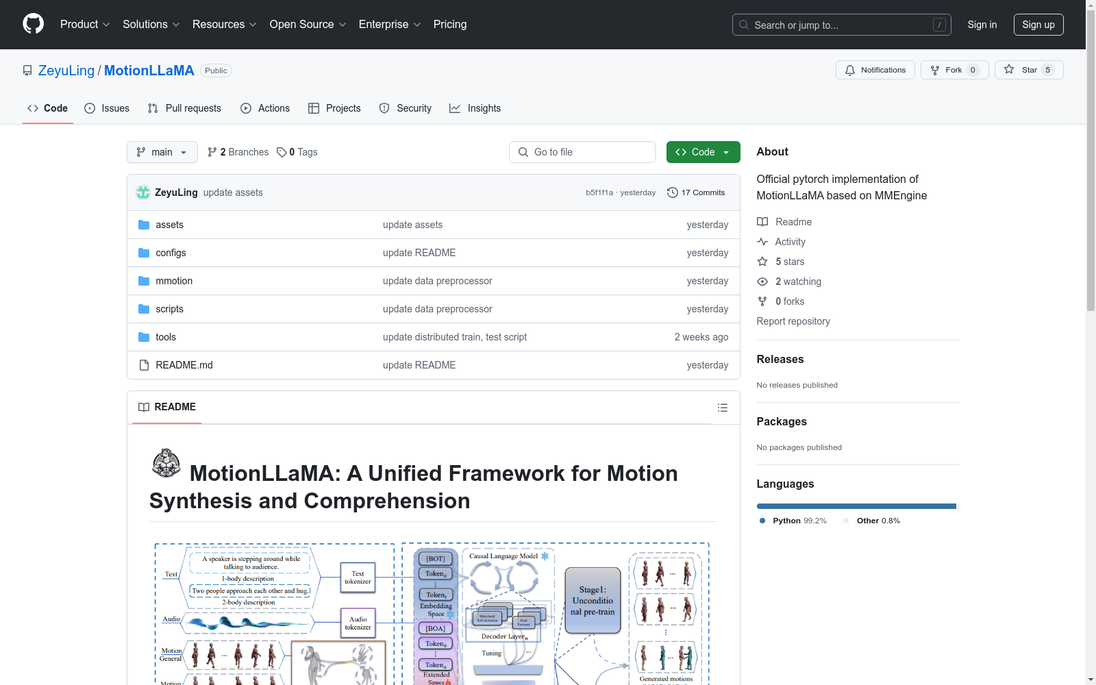The width and height of the screenshot is (1096, 685).
Task: Open the scripts folder icon
Action: [144, 309]
